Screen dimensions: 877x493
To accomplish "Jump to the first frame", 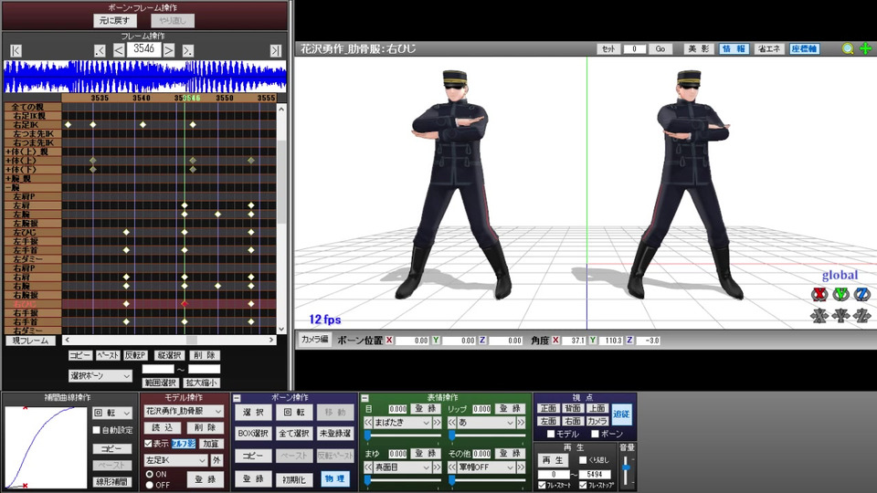I will point(16,50).
